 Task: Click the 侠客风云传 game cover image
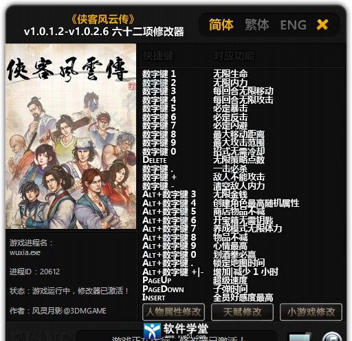71,136
